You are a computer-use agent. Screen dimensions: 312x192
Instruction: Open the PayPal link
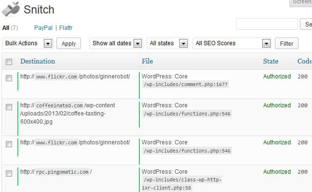click(x=43, y=27)
